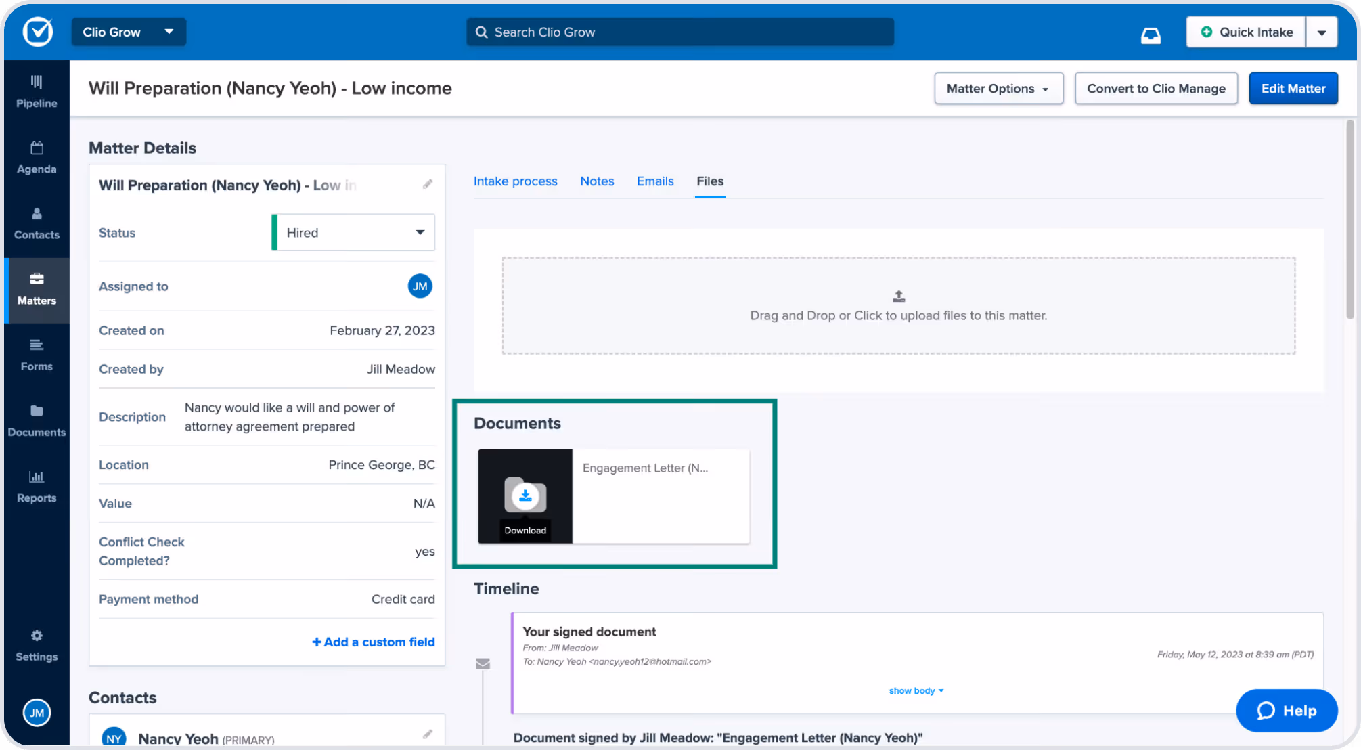The image size is (1361, 750).
Task: Select the Files tab
Action: point(710,181)
